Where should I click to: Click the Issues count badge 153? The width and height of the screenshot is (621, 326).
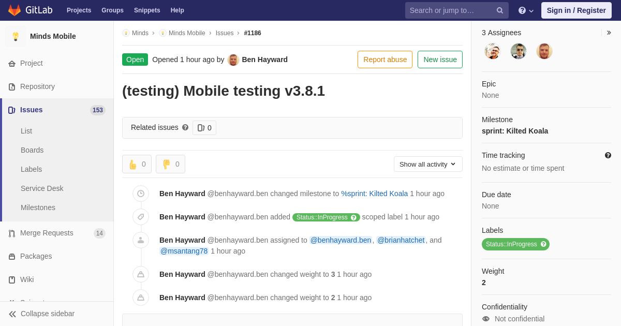(98, 110)
